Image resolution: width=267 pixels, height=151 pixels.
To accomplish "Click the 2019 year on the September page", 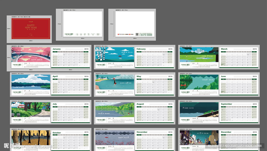I will pos(254,104).
